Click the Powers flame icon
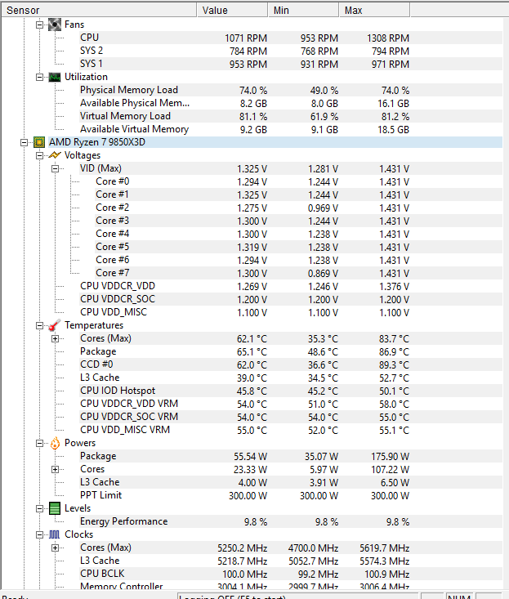This screenshot has width=509, height=599. coord(55,443)
